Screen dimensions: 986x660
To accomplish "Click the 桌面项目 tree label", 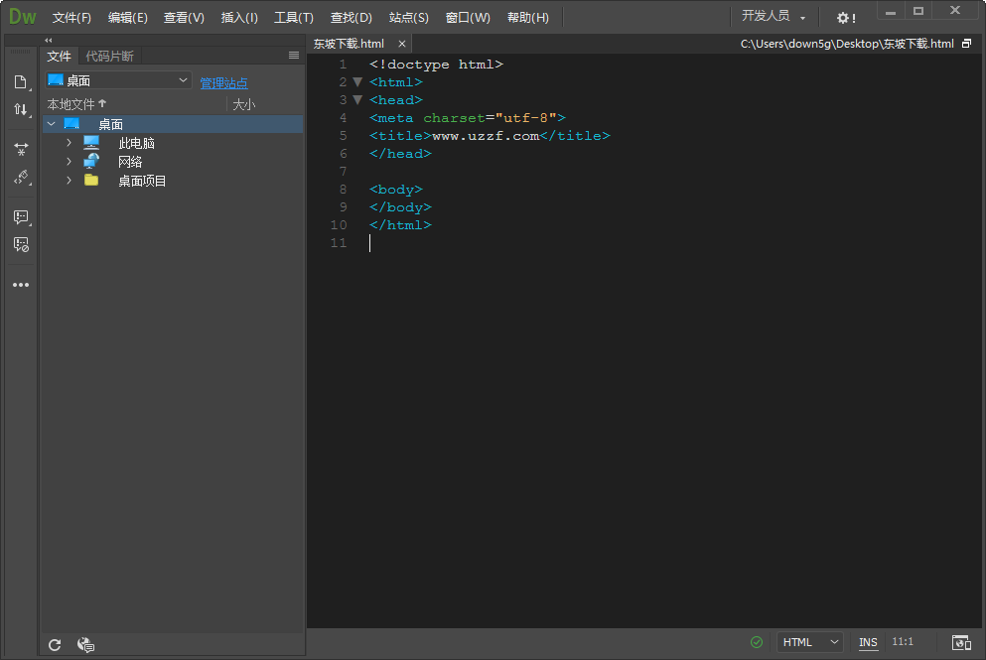I will [142, 181].
